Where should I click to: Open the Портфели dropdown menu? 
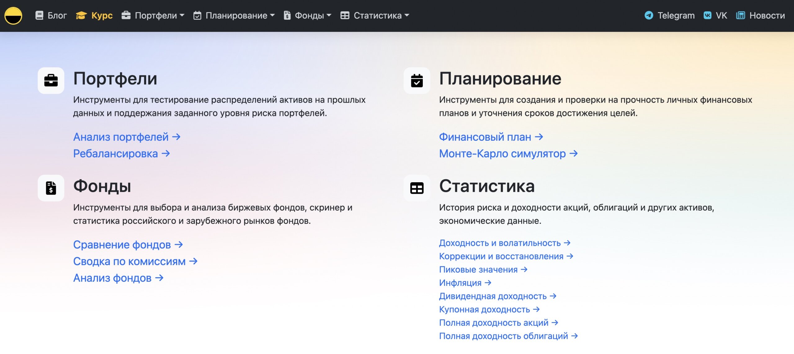click(x=153, y=15)
